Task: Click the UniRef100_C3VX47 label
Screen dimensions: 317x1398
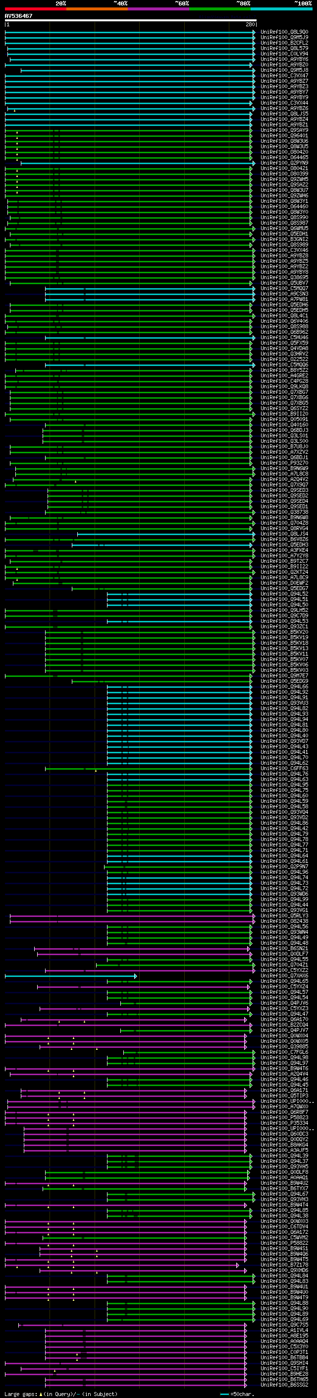Action: click(x=284, y=75)
